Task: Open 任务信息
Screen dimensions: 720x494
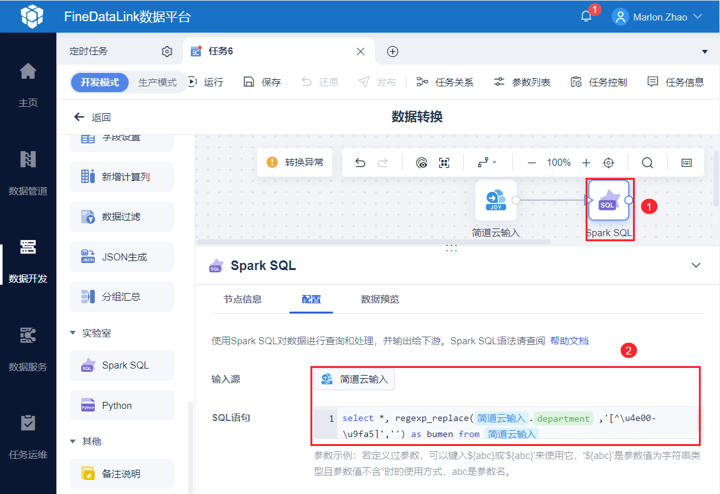Action: (675, 82)
